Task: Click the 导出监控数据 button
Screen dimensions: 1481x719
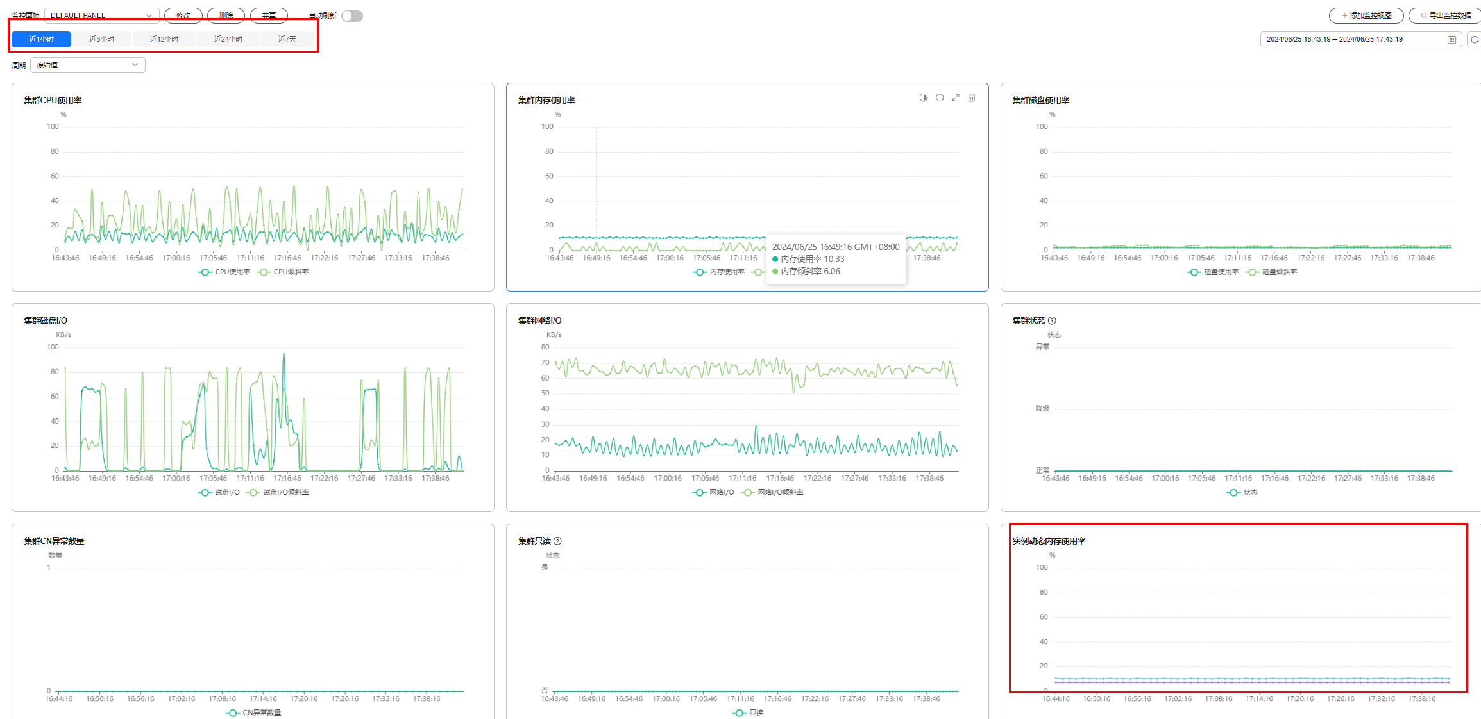Action: tap(1445, 15)
